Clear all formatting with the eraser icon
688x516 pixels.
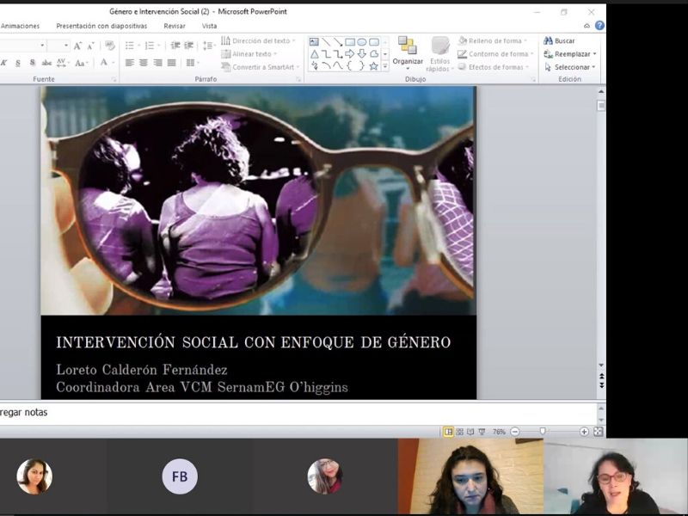coord(110,46)
